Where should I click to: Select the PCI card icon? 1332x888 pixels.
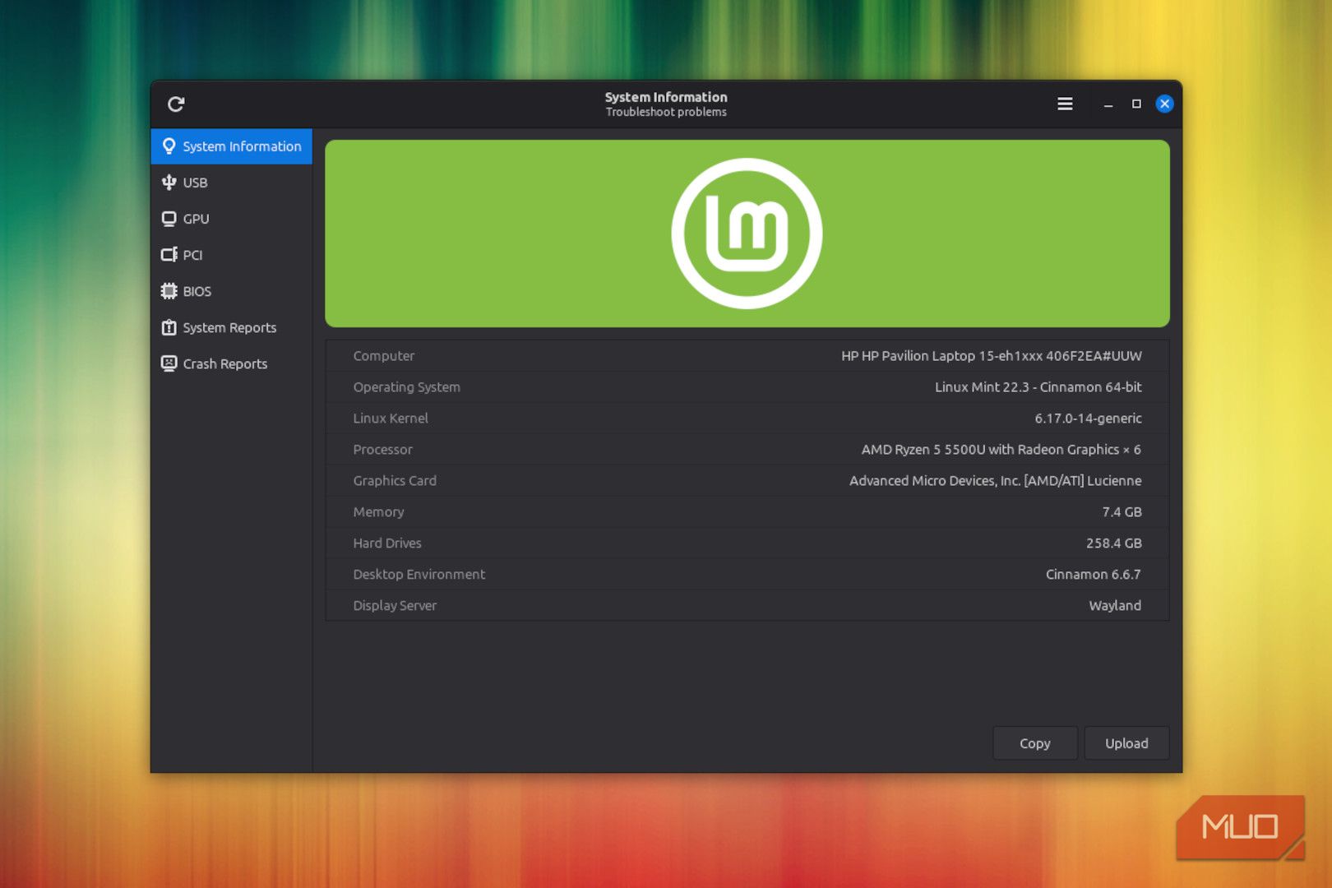(169, 255)
